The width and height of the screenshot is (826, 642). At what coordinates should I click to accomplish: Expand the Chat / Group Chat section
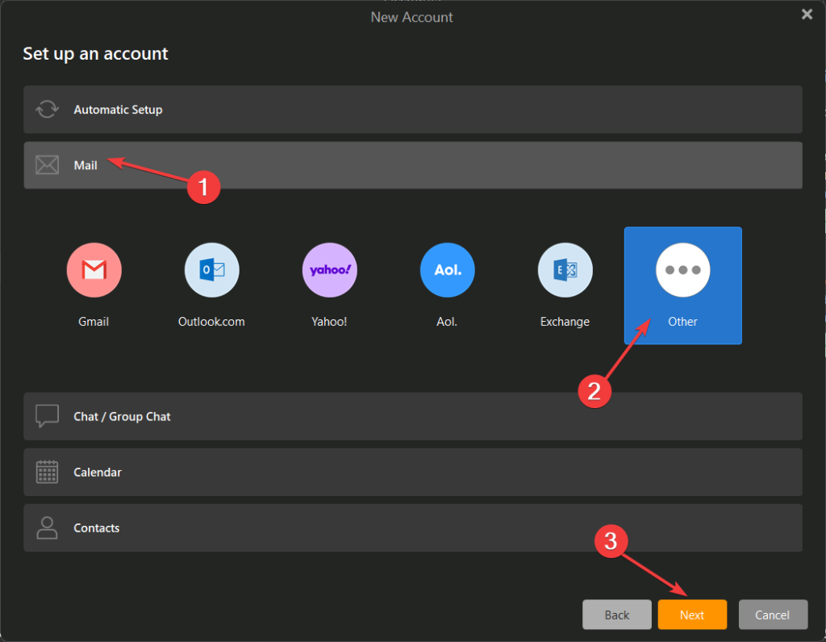click(412, 416)
